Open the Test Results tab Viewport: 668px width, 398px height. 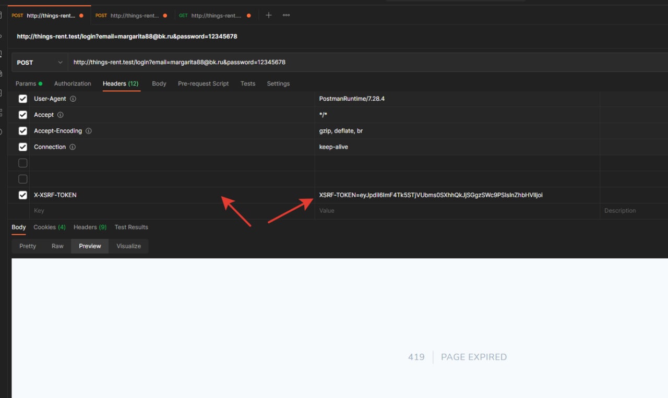pos(132,227)
